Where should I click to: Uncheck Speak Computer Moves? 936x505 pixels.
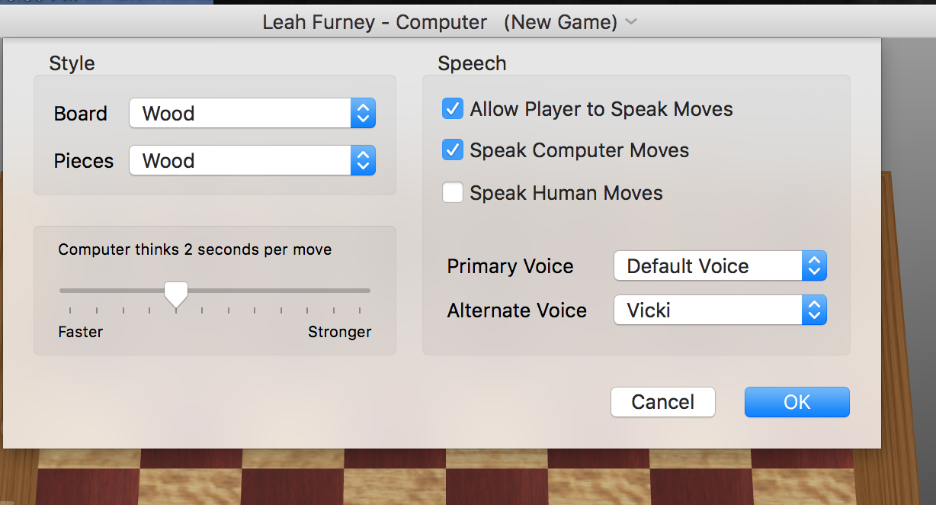453,150
